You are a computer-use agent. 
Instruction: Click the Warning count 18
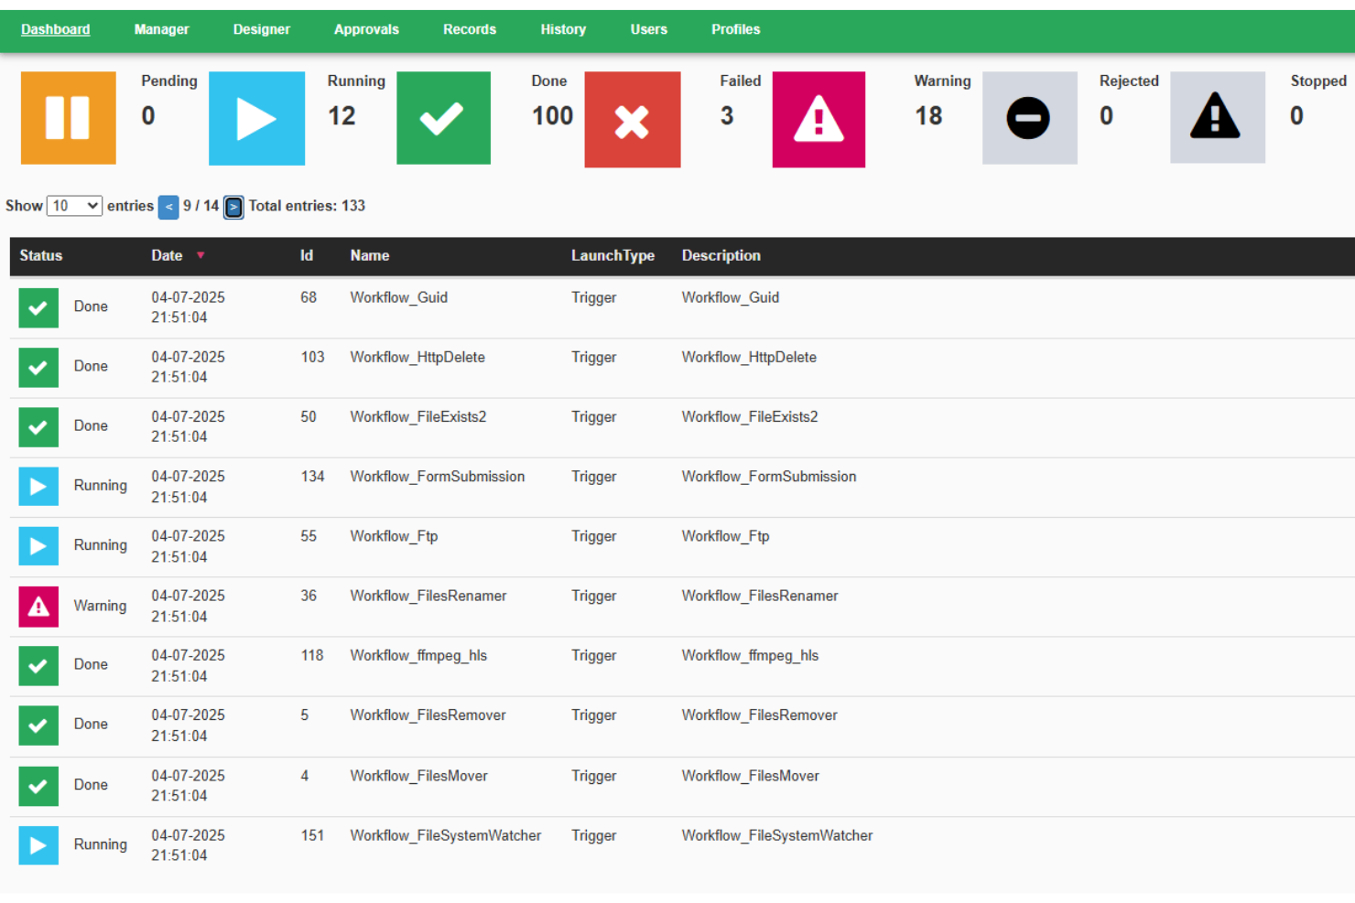[928, 116]
